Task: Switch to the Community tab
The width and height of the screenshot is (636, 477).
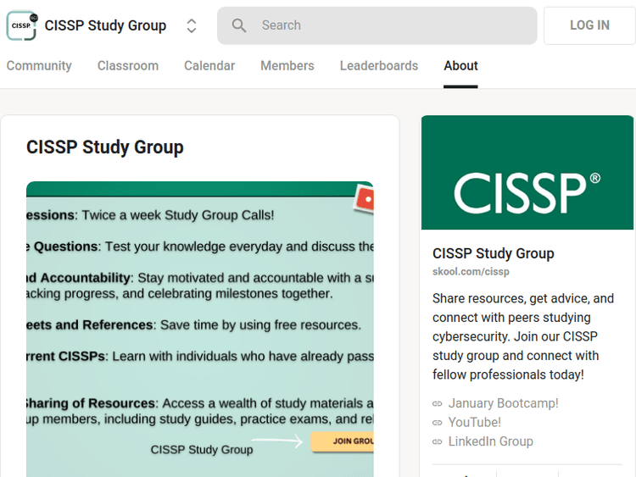Action: click(x=39, y=65)
